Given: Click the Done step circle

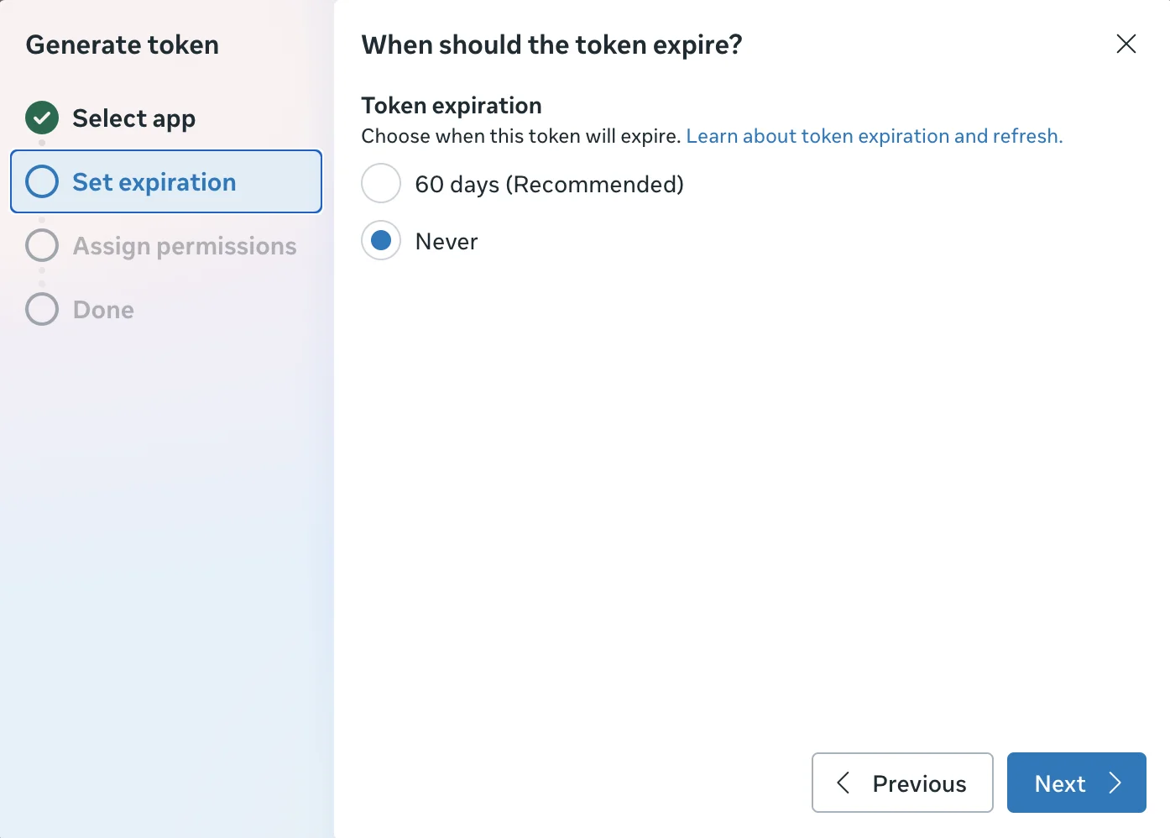Looking at the screenshot, I should click(x=41, y=309).
